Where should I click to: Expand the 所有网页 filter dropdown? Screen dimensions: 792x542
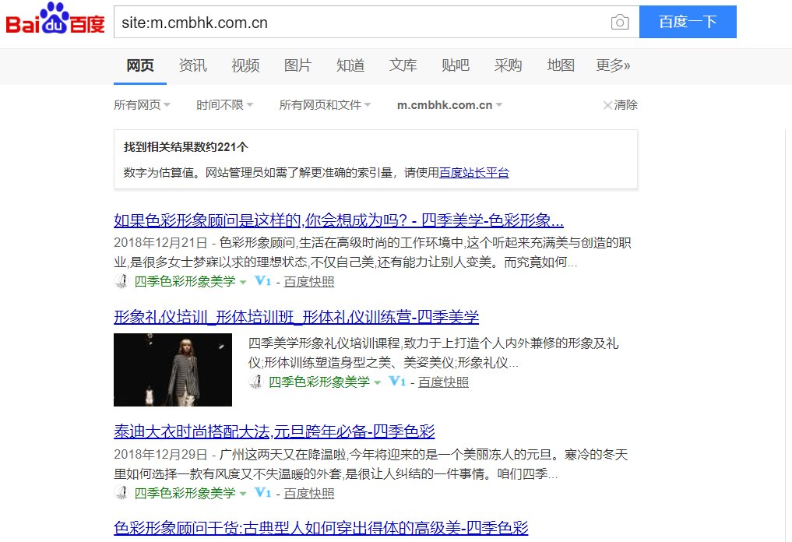tap(142, 105)
